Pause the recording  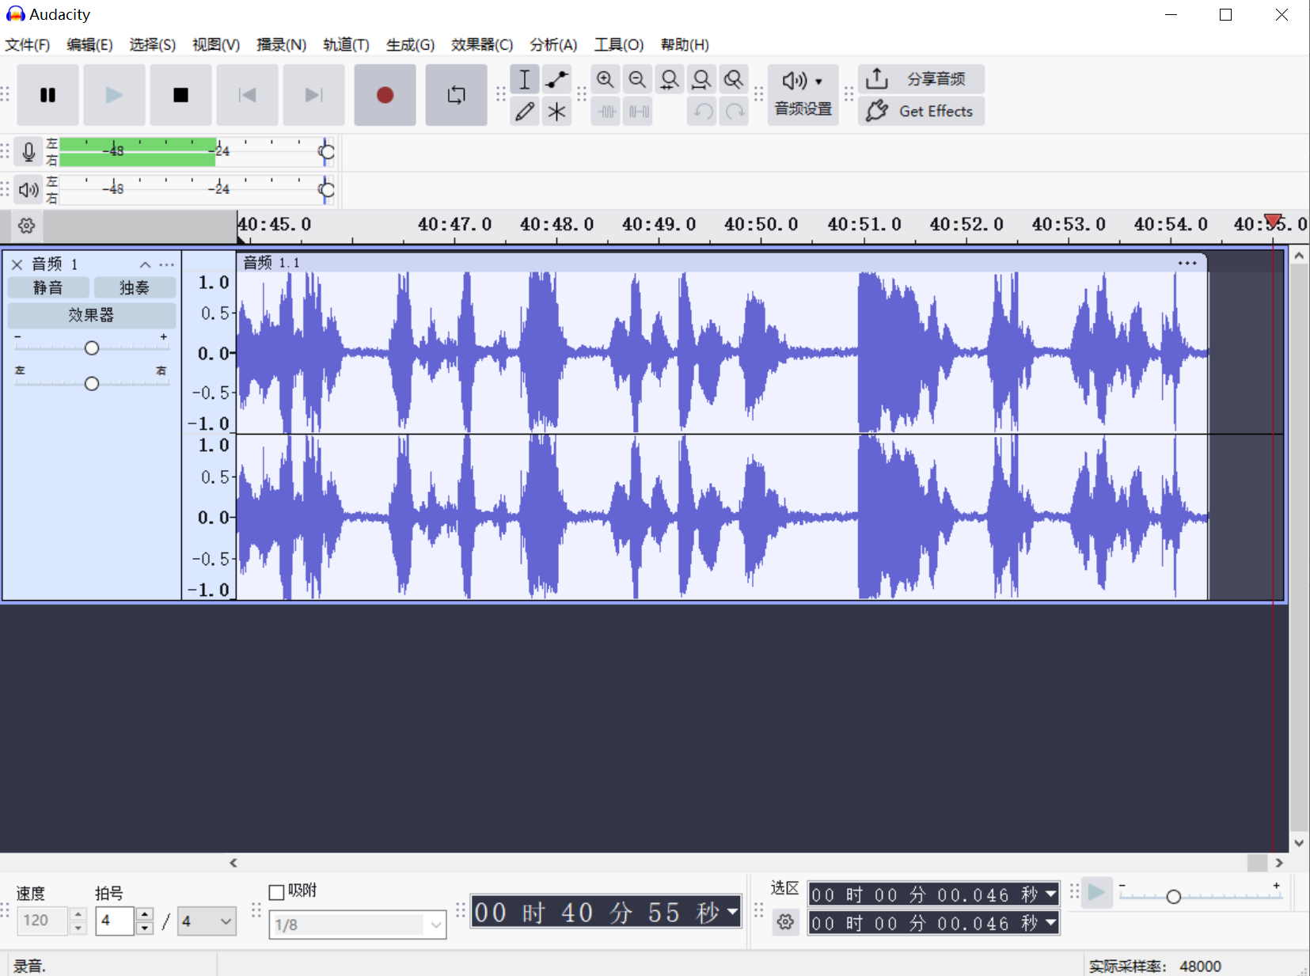coord(47,95)
